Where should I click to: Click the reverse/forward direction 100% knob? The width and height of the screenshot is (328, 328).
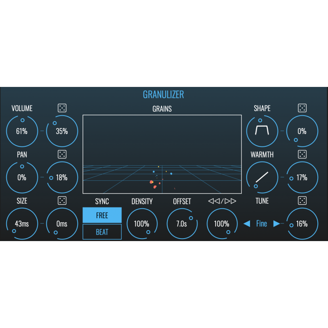pos(222,224)
